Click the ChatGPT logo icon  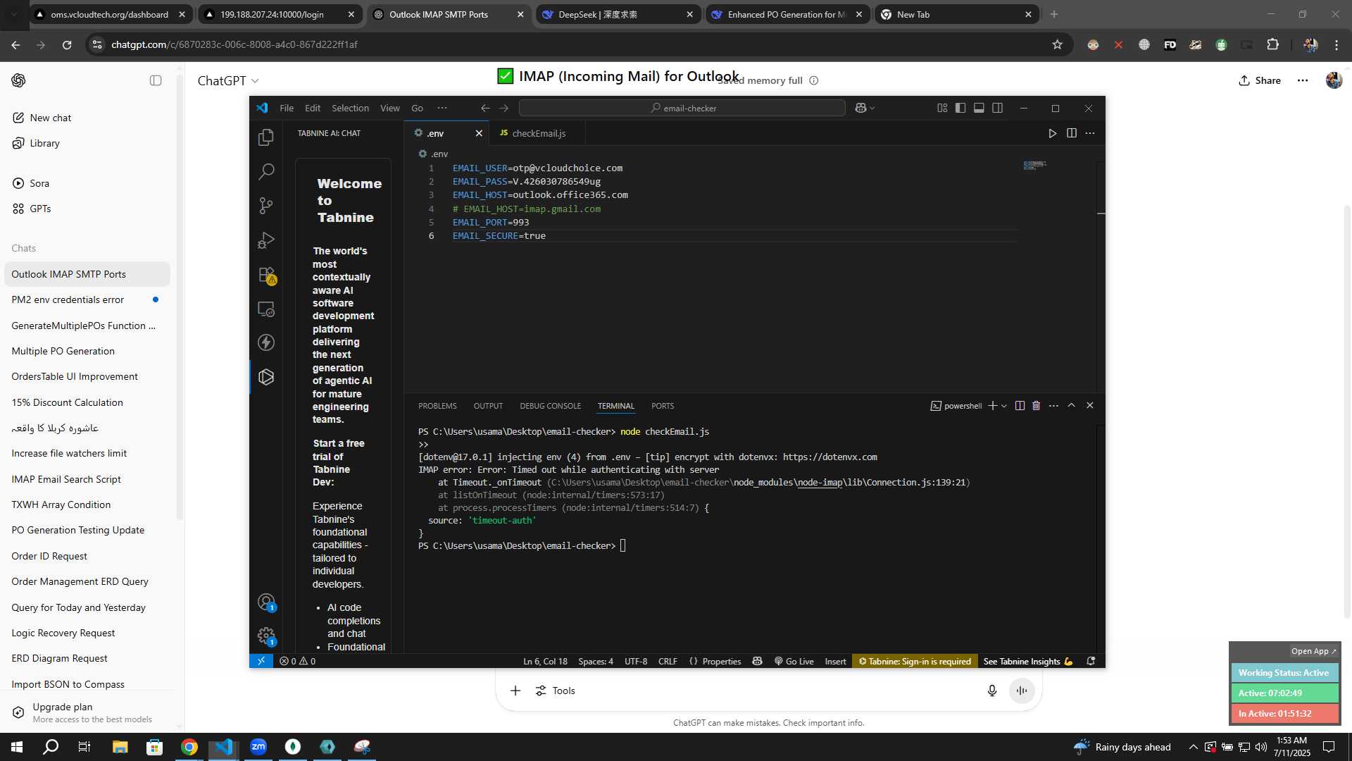pos(19,80)
